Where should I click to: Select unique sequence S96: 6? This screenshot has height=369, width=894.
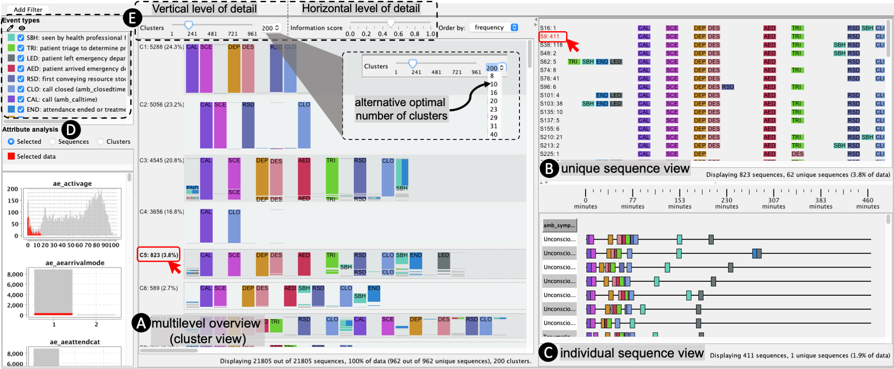[x=548, y=87]
